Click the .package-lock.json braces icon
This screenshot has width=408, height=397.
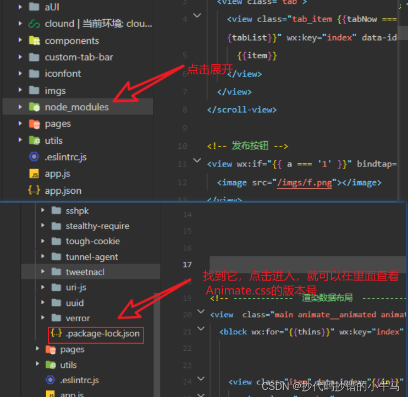click(56, 333)
